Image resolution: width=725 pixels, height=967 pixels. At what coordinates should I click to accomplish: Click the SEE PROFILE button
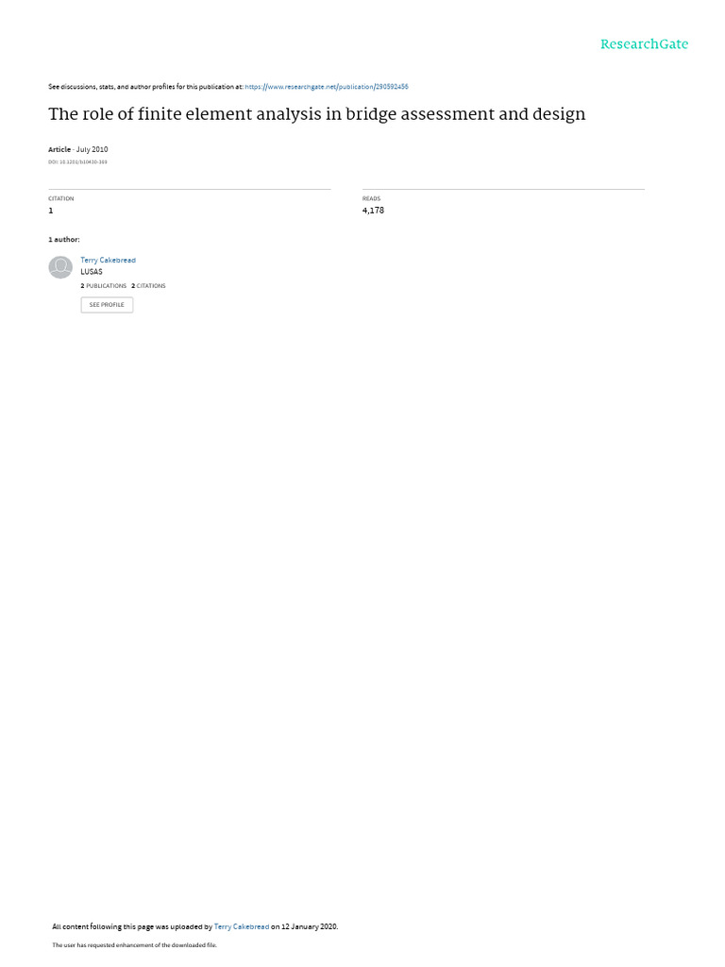[107, 305]
